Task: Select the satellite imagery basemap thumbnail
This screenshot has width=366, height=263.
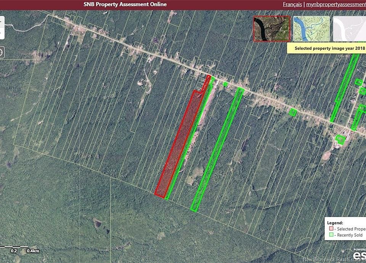Action: point(271,29)
